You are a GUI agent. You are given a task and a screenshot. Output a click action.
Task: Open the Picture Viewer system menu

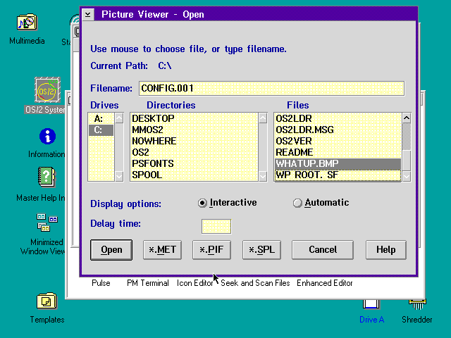[88, 14]
